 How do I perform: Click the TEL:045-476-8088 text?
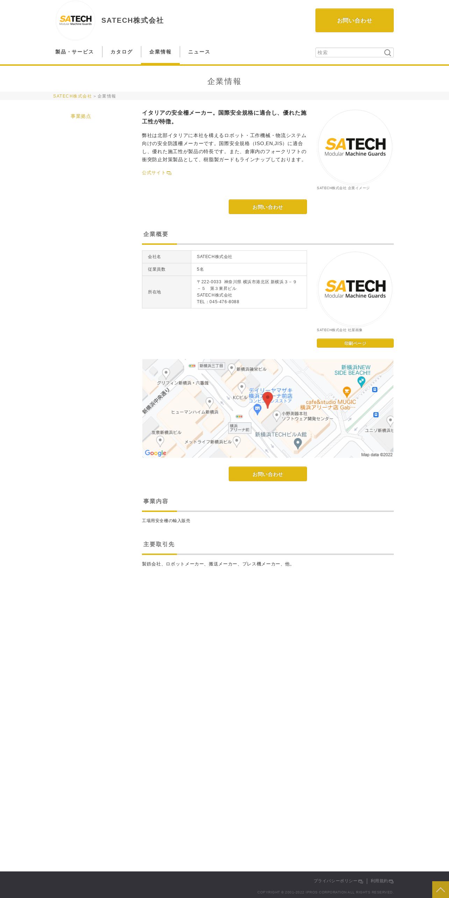point(218,302)
